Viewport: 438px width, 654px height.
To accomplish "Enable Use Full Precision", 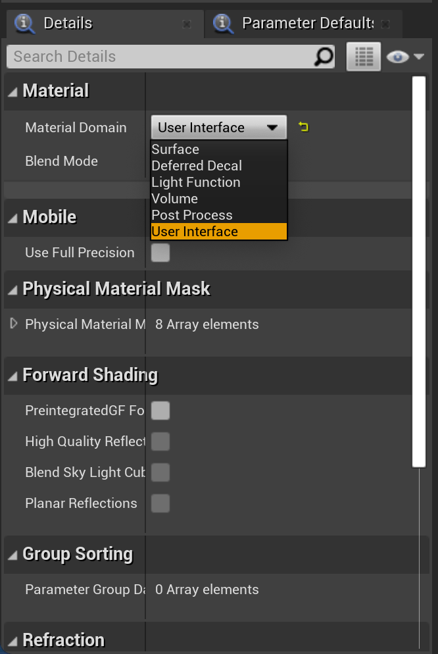I will 159,253.
